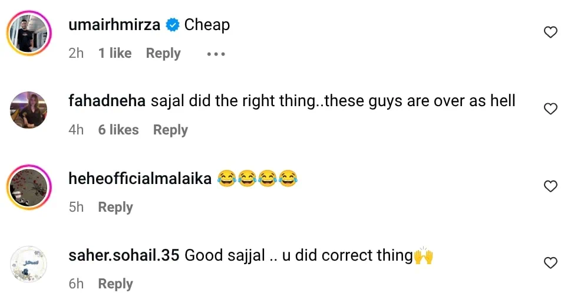Reply to saher.sohail.35's comment
The height and width of the screenshot is (299, 561).
[115, 284]
